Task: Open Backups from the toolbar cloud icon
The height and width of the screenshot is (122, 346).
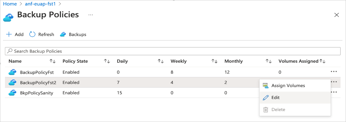Action: (63, 34)
